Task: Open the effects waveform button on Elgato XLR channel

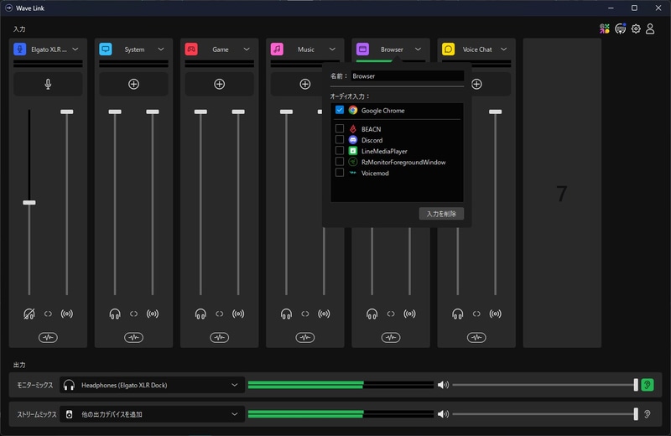Action: (48, 338)
